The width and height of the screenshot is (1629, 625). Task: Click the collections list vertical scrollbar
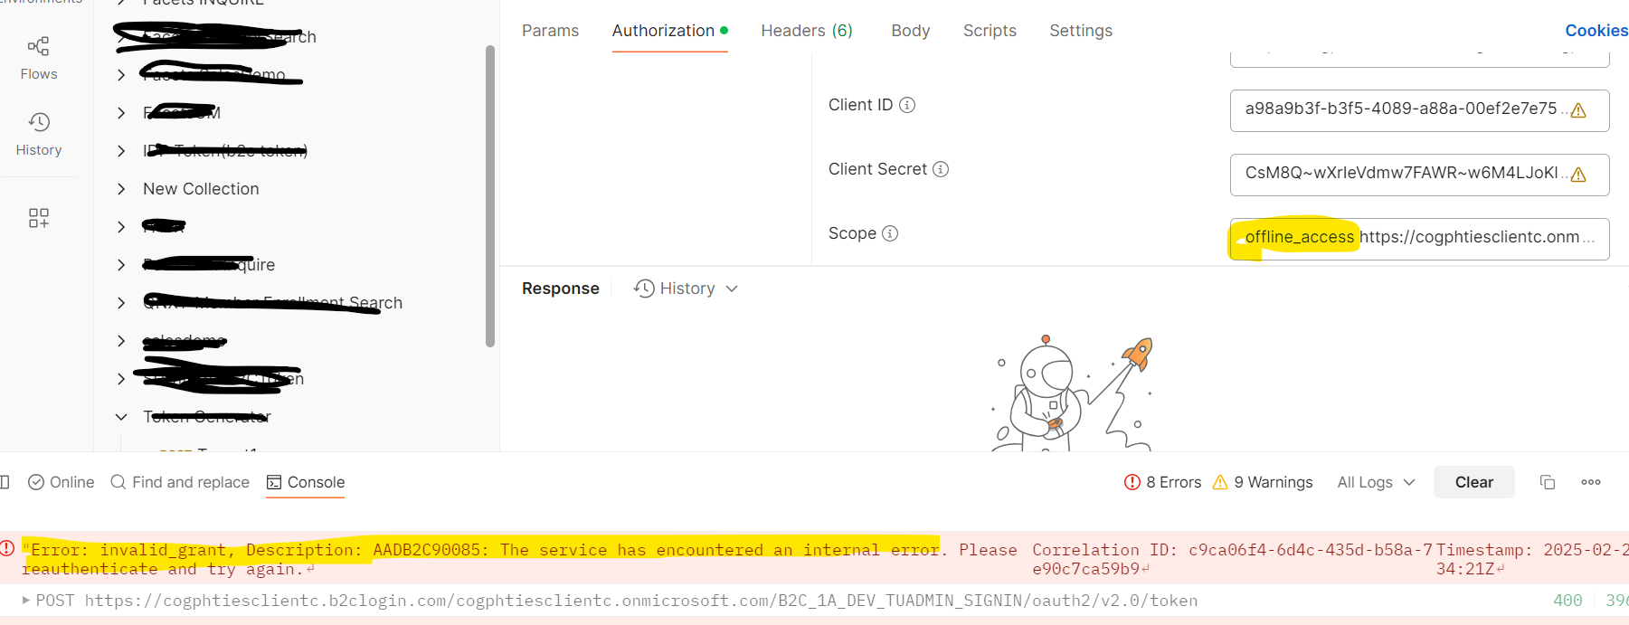tap(490, 196)
